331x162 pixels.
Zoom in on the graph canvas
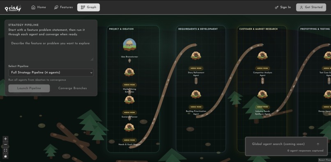[x=5, y=139]
